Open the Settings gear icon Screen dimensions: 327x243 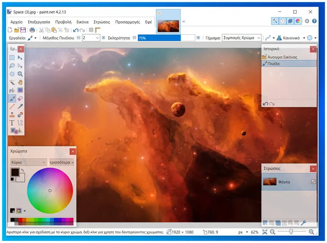click(307, 21)
